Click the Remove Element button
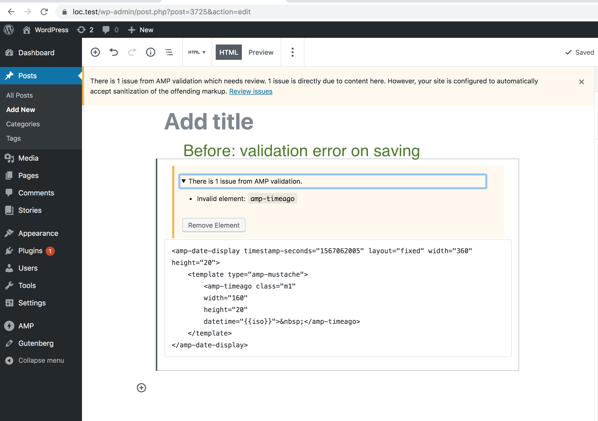Screen dimensions: 598x421 [x=214, y=225]
